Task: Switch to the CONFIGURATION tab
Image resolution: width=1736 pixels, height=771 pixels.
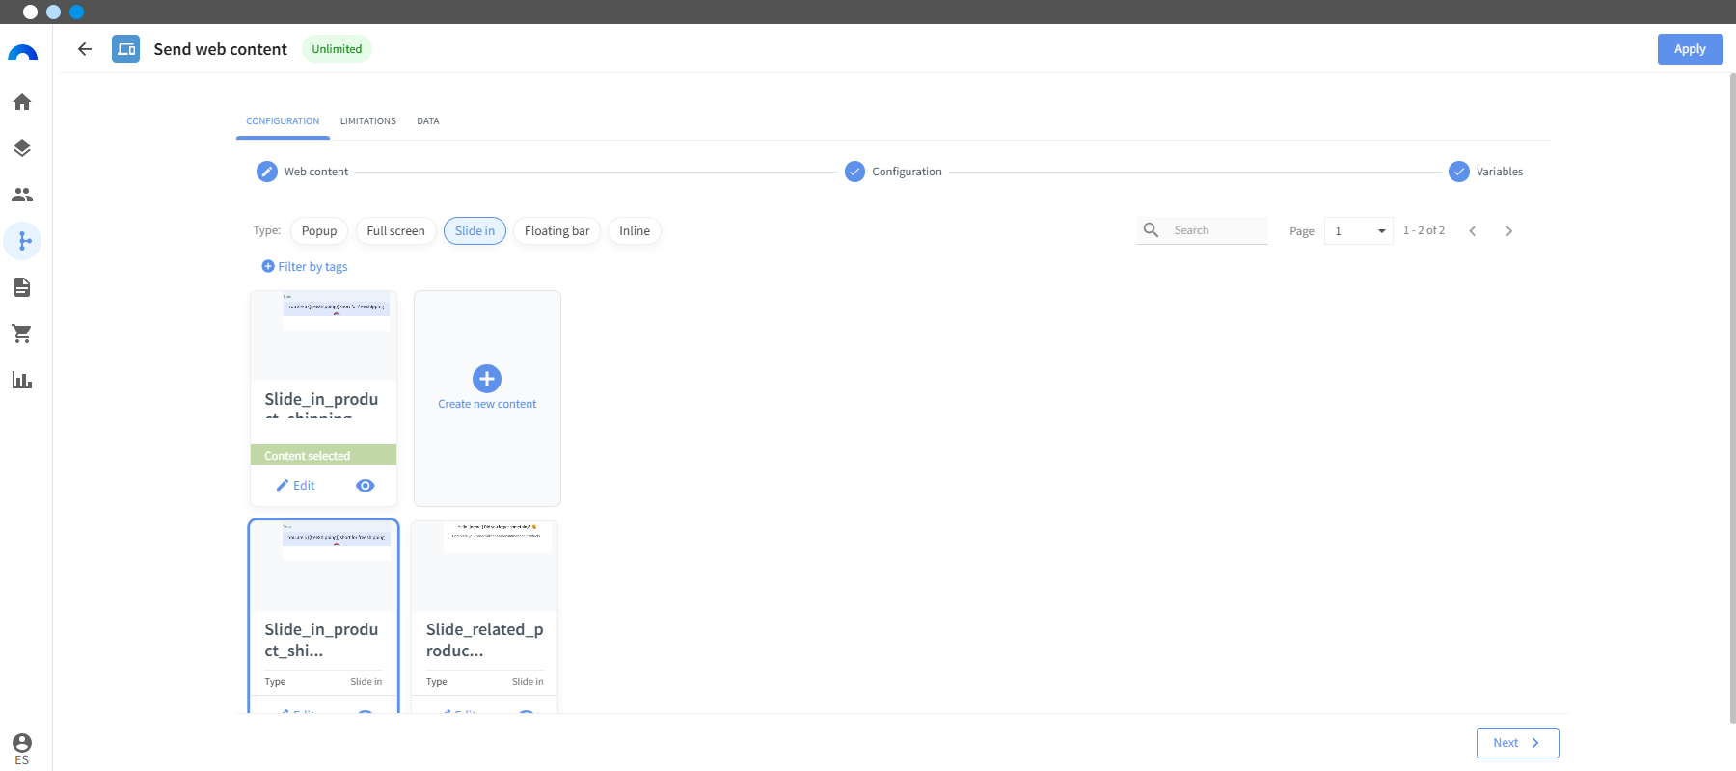Action: click(x=283, y=121)
